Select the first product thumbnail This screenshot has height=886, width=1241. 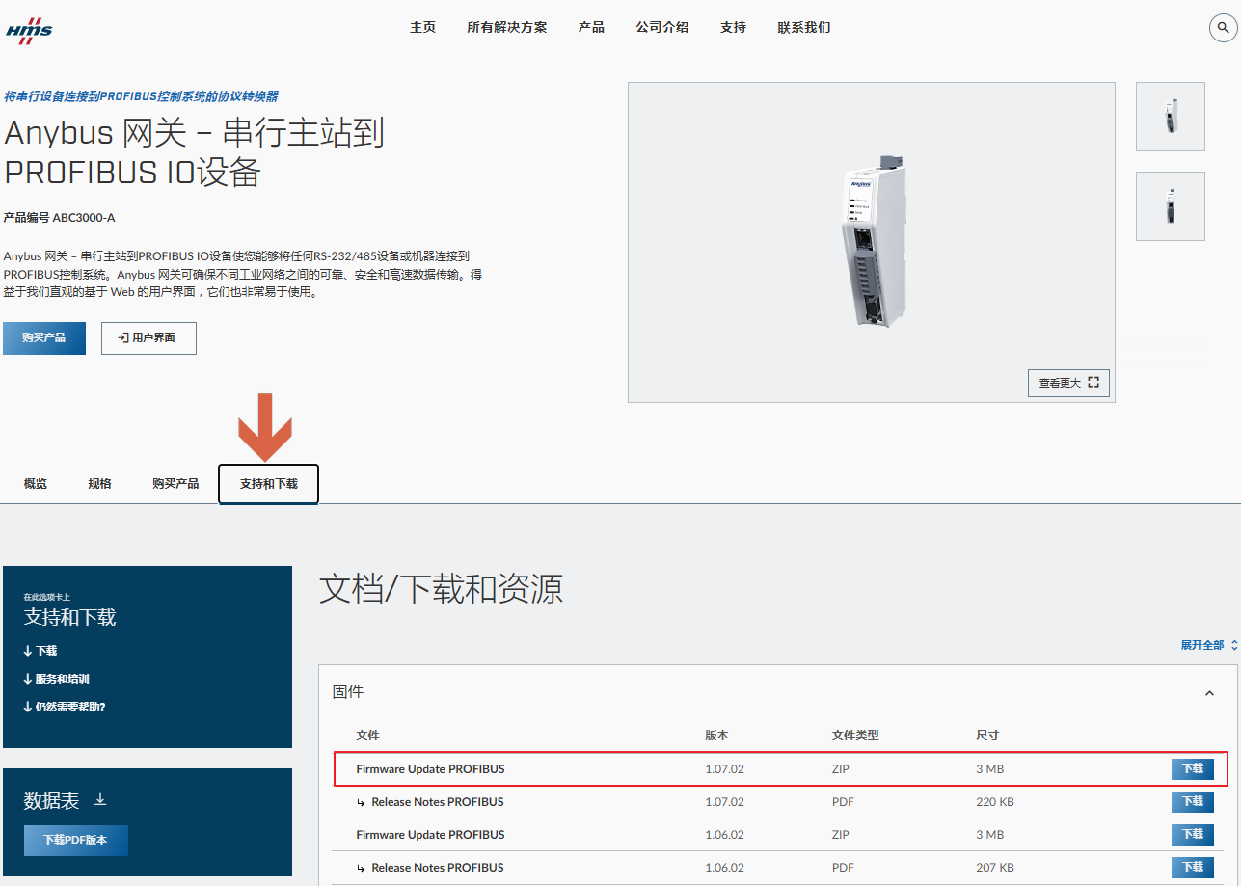1171,117
